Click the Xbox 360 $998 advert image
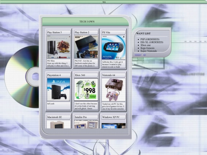Screen dimensions: 207x155 (x=86, y=90)
